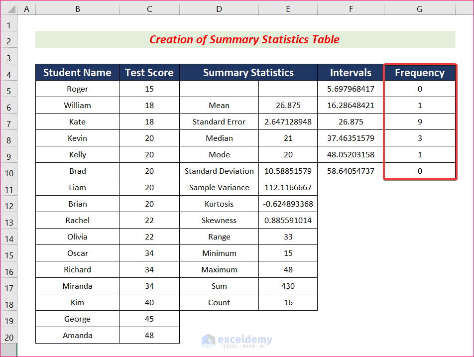474x357 pixels.
Task: Select the Count value cell 16
Action: (288, 303)
